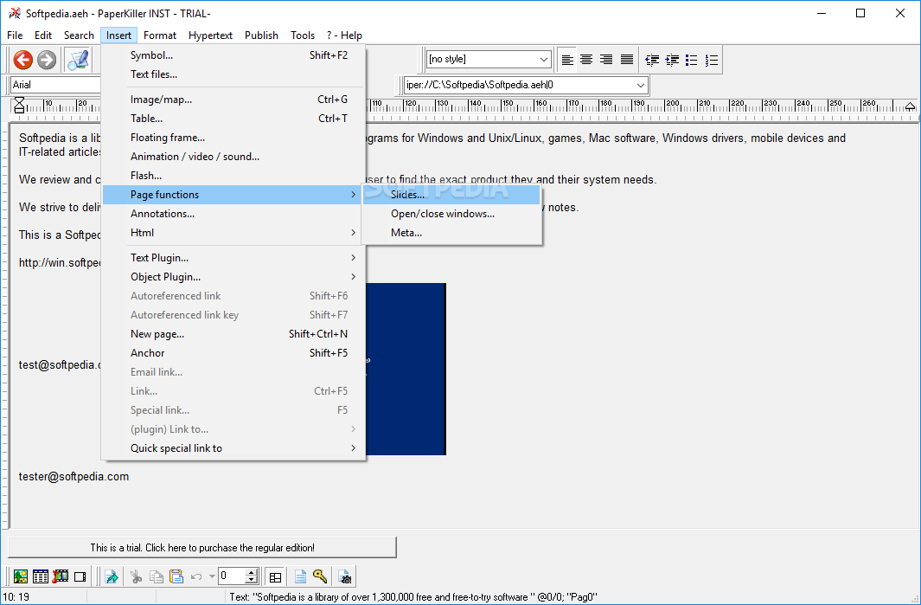Choose Table... from Insert menu
The height and width of the screenshot is (605, 921).
233,119
